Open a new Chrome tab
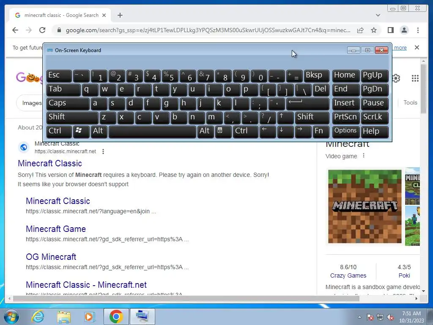 point(120,15)
